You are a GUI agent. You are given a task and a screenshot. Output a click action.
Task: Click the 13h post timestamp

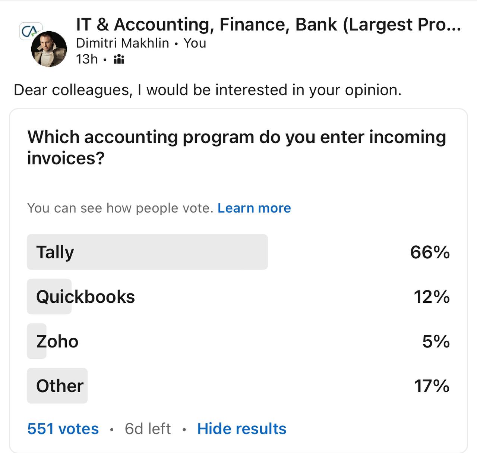(x=87, y=59)
